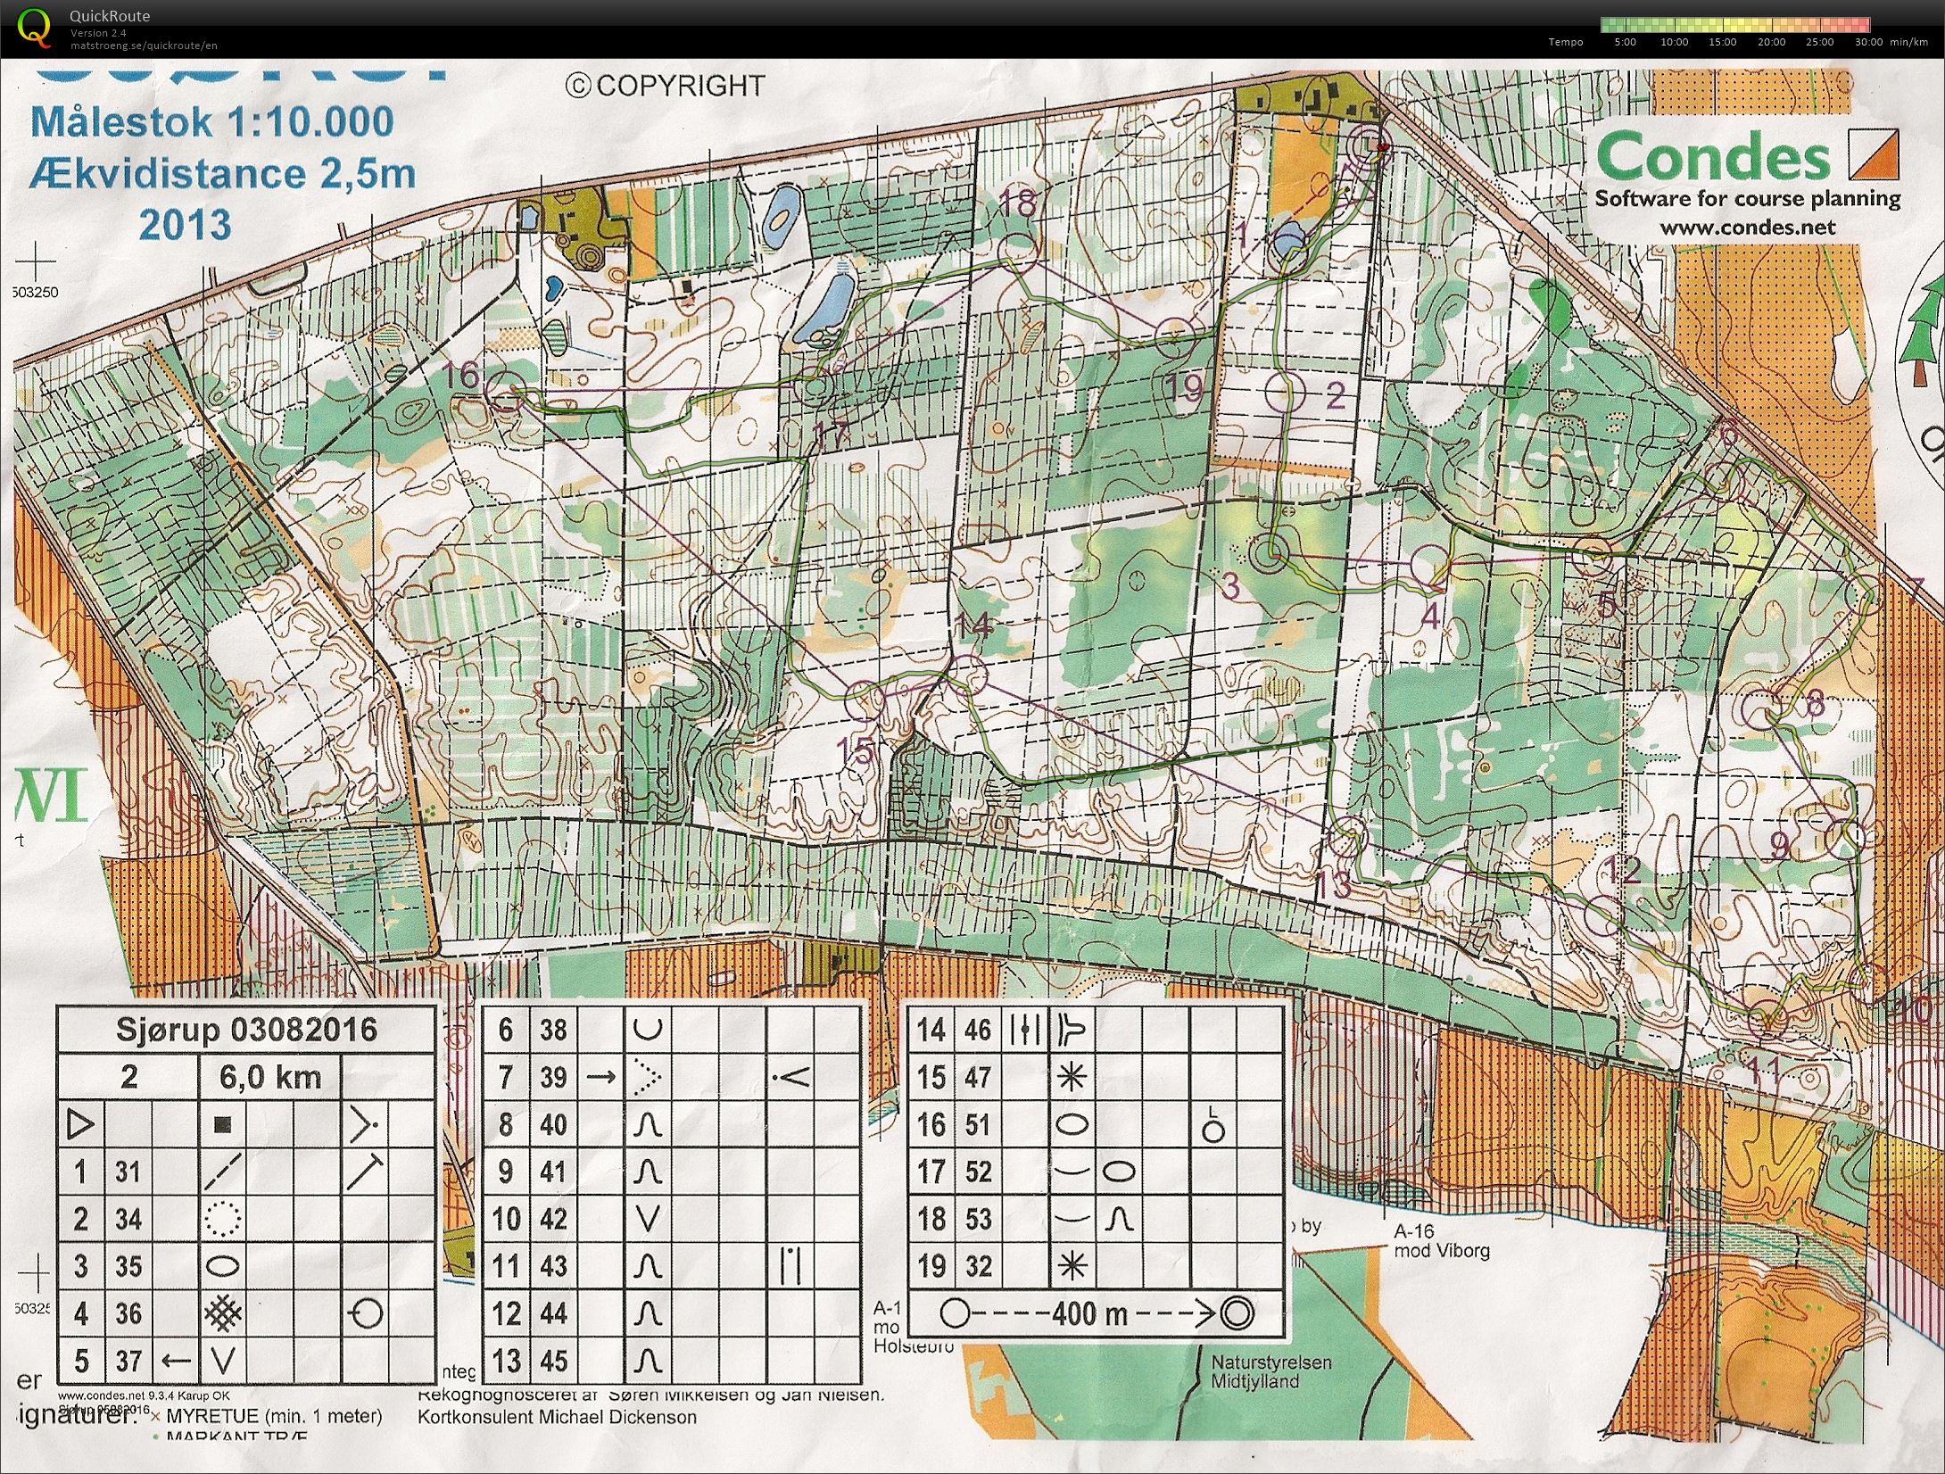Click the 'MYRETUE (min. 1 meter)' legend entry
This screenshot has width=1945, height=1474.
click(274, 1416)
